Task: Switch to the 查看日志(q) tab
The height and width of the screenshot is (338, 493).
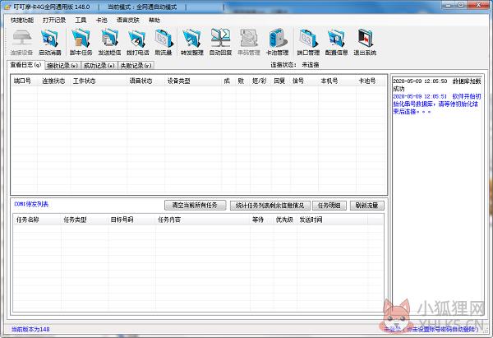Action: pyautogui.click(x=25, y=65)
